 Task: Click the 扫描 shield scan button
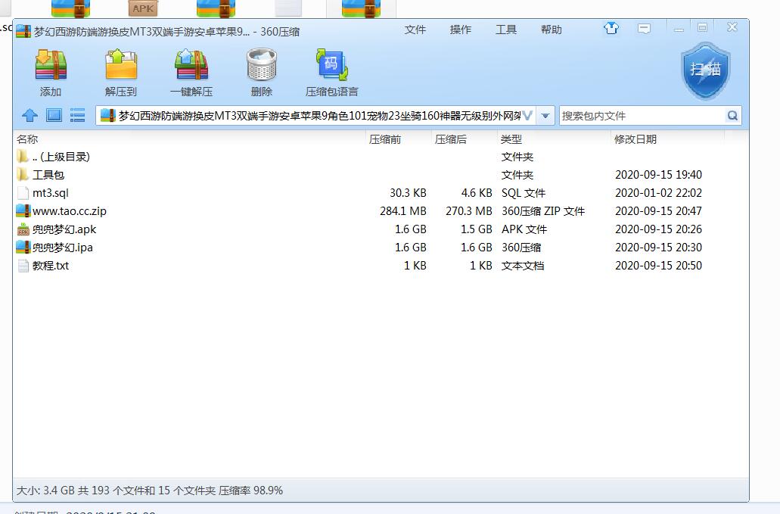point(705,70)
